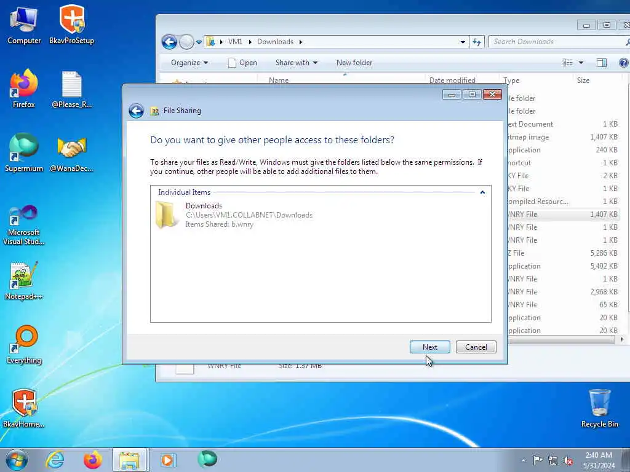Image resolution: width=630 pixels, height=472 pixels.
Task: Open Explorer help question mark icon
Action: coord(624,63)
